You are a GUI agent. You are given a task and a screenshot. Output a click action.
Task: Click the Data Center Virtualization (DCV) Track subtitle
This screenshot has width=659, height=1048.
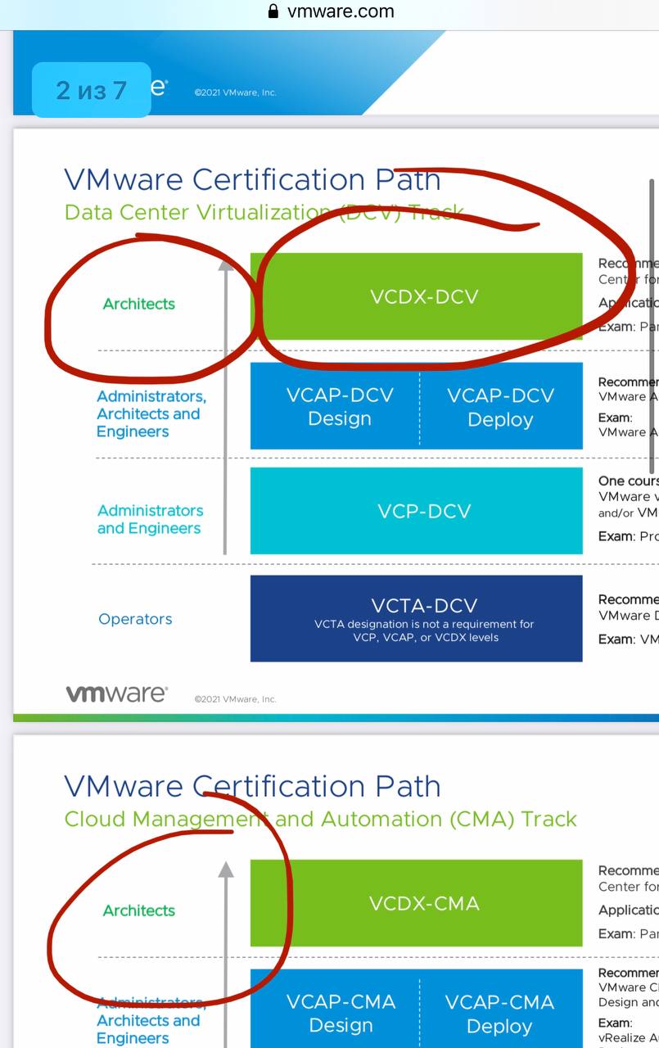tap(264, 212)
